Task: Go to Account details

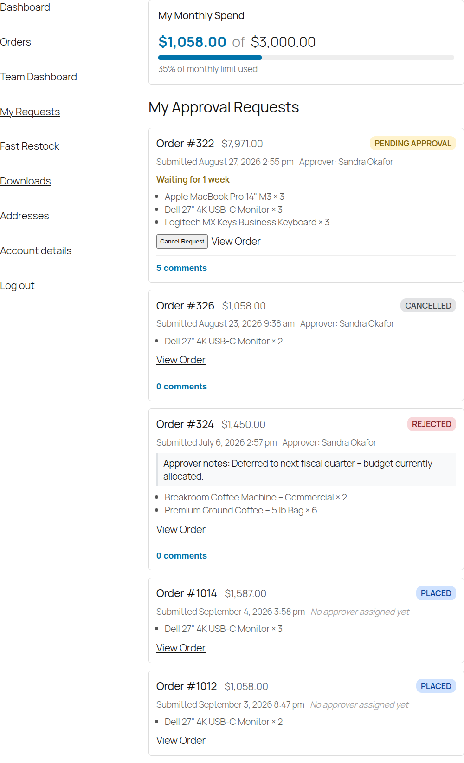Action: coord(36,250)
